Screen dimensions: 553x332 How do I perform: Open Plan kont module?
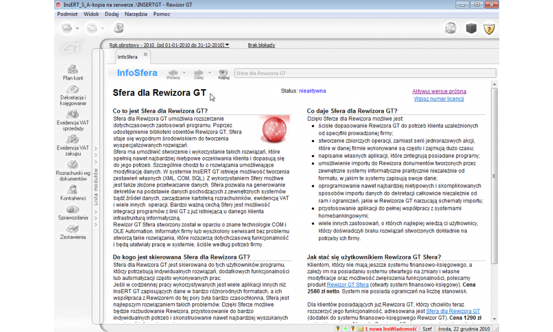point(72,72)
